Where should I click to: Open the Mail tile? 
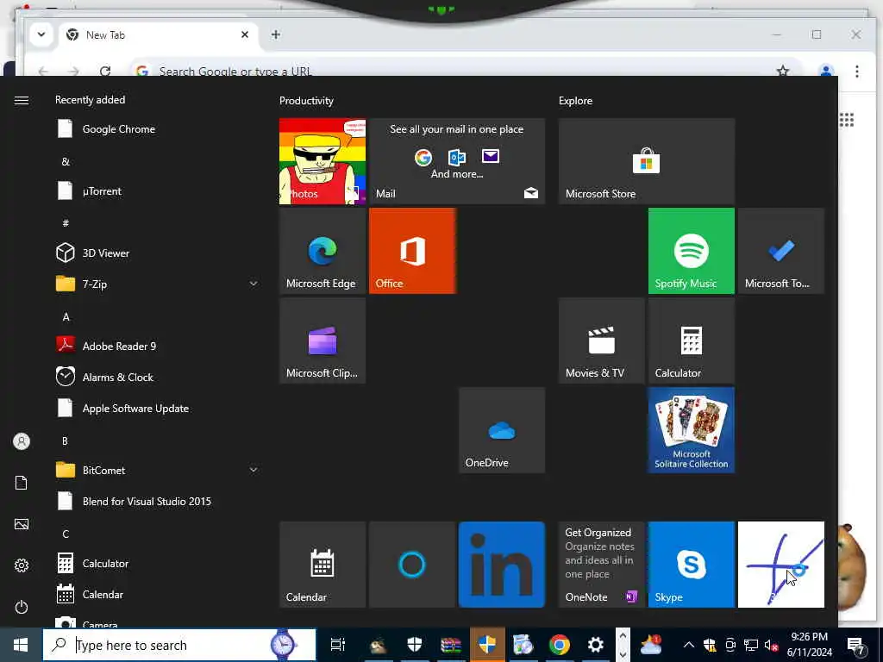tap(457, 161)
